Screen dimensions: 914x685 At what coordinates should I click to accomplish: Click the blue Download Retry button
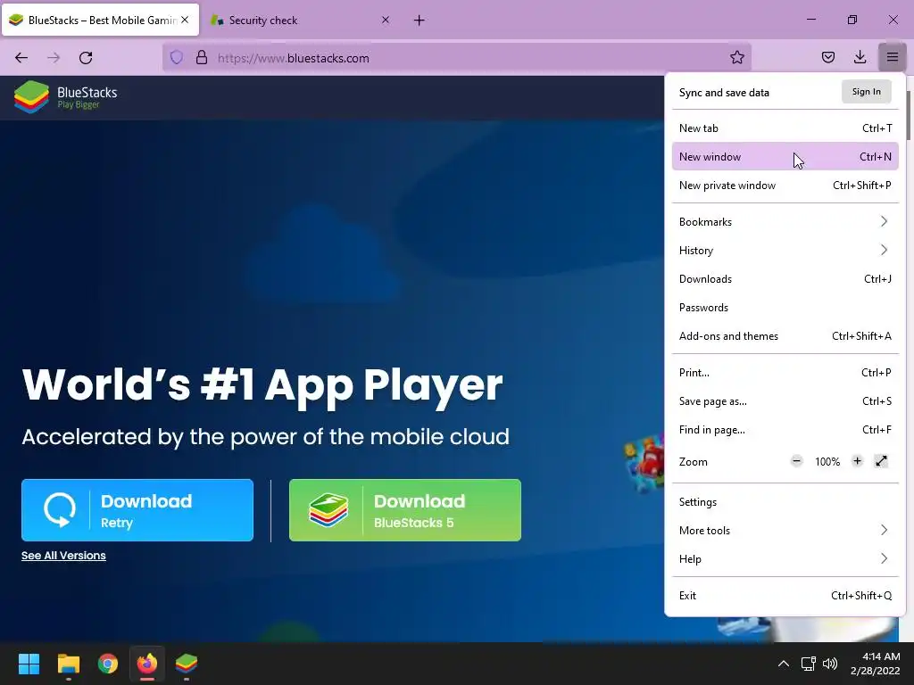coord(137,510)
